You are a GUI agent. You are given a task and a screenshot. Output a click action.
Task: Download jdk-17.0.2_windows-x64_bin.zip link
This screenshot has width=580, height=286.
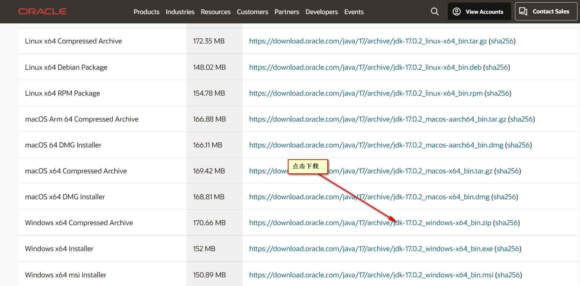point(370,223)
